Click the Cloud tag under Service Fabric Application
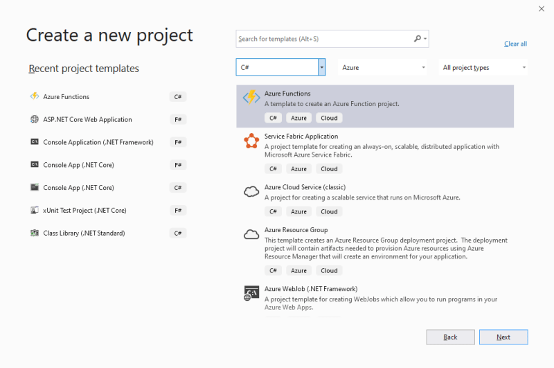 point(329,168)
